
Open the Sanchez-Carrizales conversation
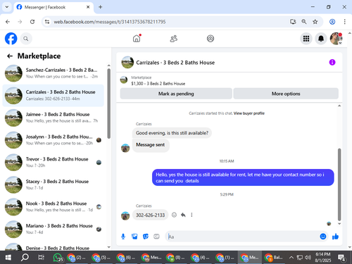(53, 73)
